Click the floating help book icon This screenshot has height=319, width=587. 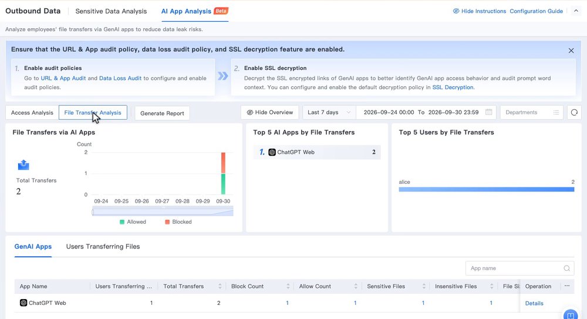point(571,315)
